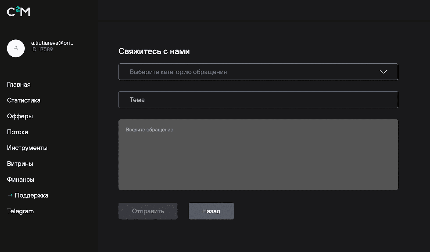Image resolution: width=430 pixels, height=252 pixels.
Task: Open the Потоки page
Action: click(x=17, y=132)
